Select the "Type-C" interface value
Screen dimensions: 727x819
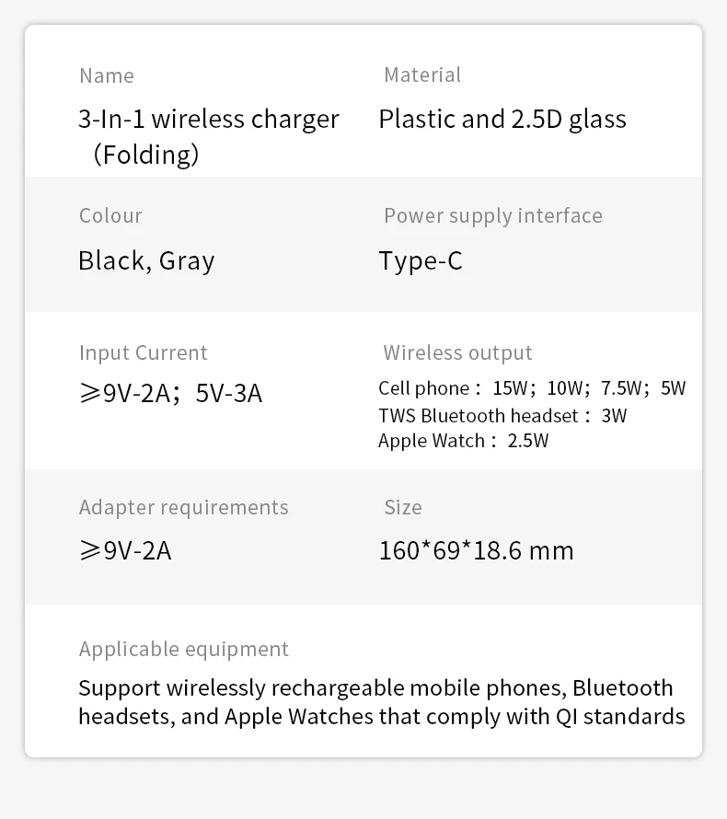(x=420, y=261)
